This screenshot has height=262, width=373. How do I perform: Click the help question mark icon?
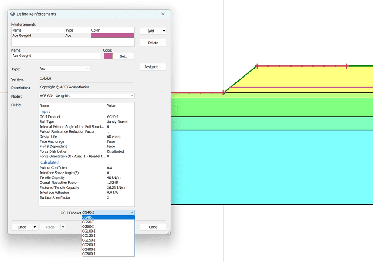tap(148, 14)
